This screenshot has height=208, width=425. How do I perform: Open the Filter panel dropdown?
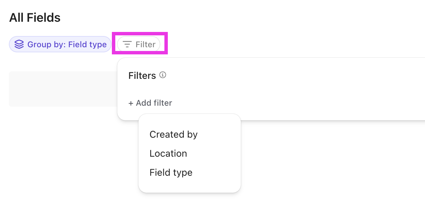(140, 44)
